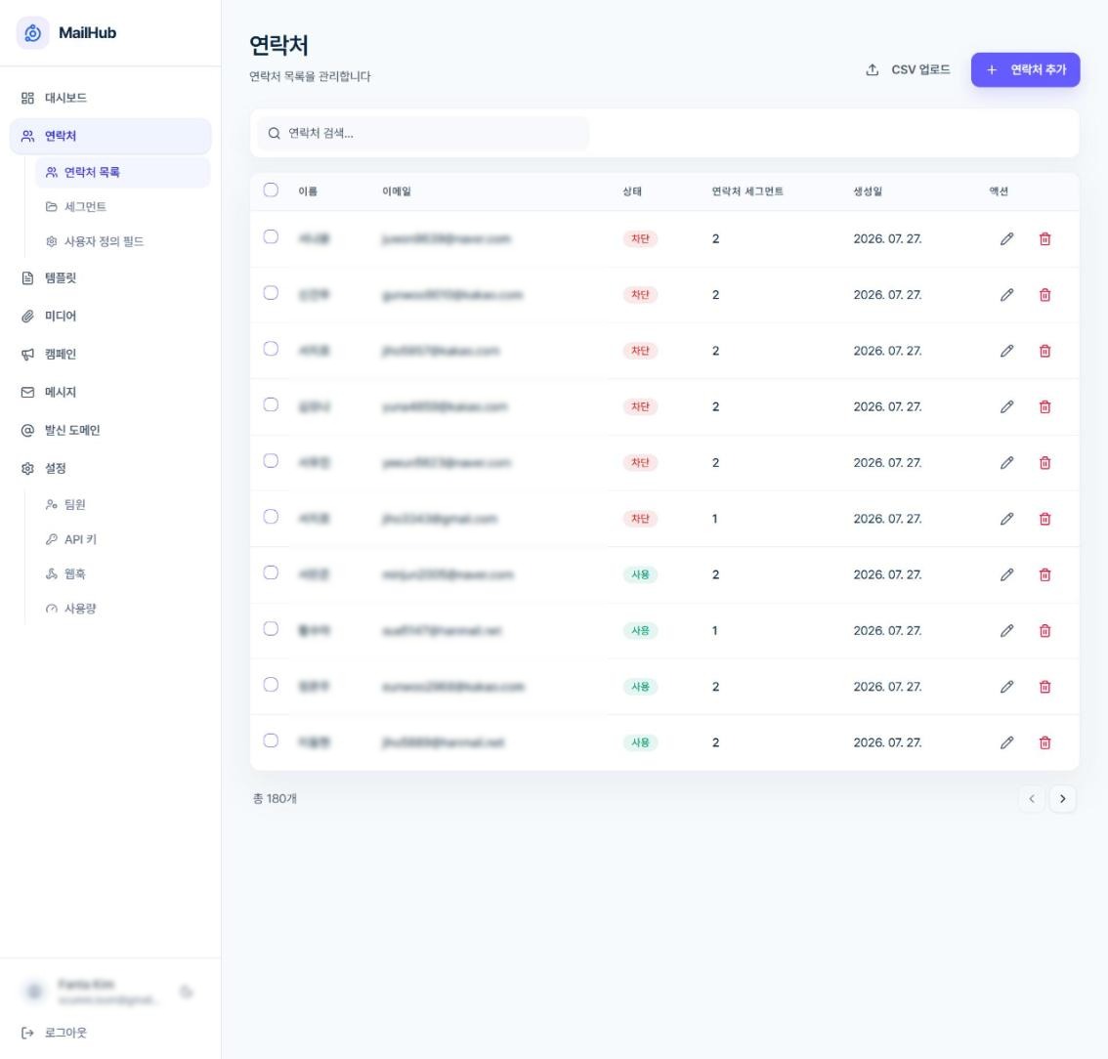Screen dimensions: 1108x1059
Task: Click the upload icon beside CSV 업로드
Action: pyautogui.click(x=872, y=70)
